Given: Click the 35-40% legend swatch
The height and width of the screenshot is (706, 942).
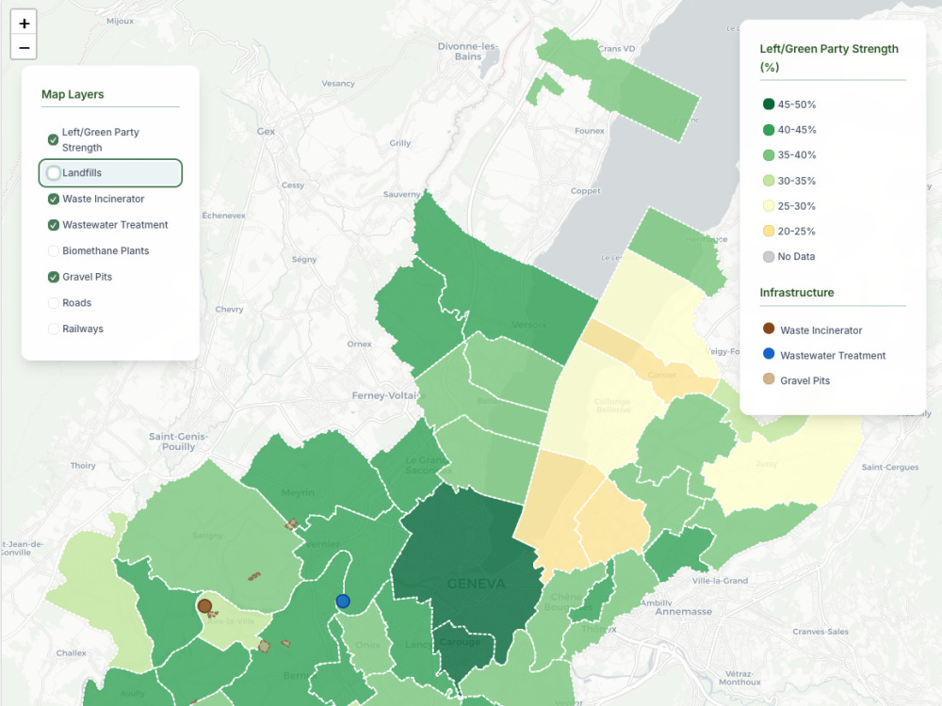Looking at the screenshot, I should (x=769, y=155).
